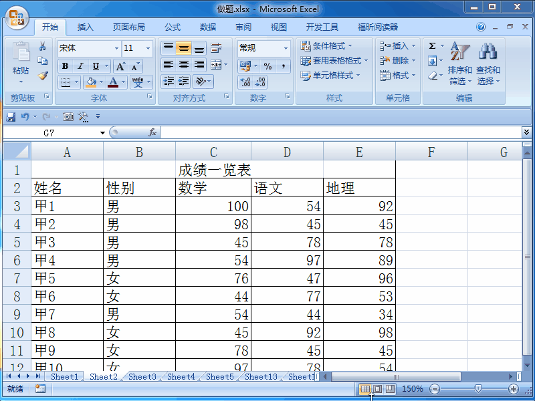
Task: Open the Name Box G7 dropdown arrow
Action: (x=102, y=133)
